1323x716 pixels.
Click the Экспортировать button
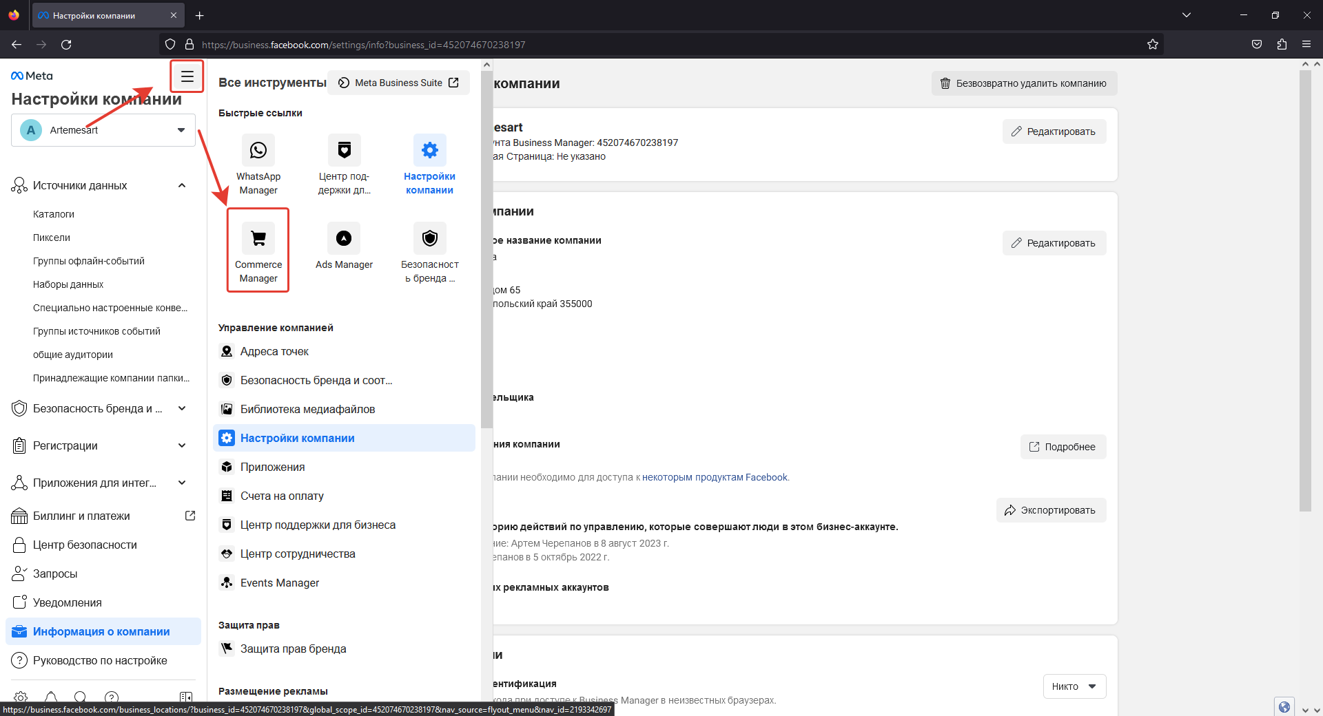click(x=1051, y=510)
